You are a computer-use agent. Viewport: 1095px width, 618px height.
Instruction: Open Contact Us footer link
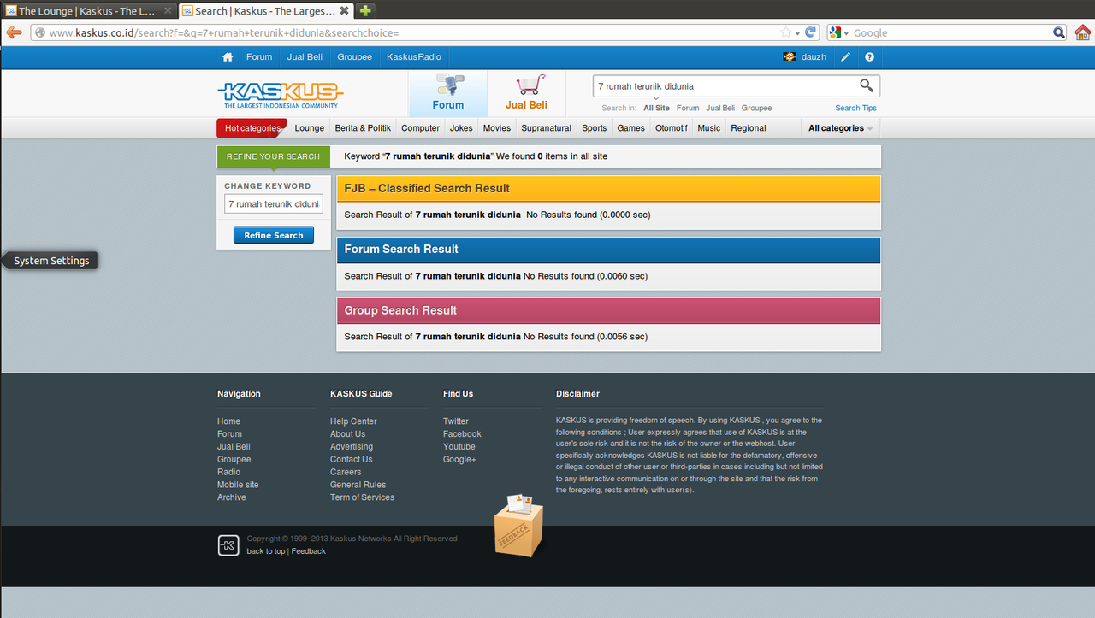click(351, 459)
